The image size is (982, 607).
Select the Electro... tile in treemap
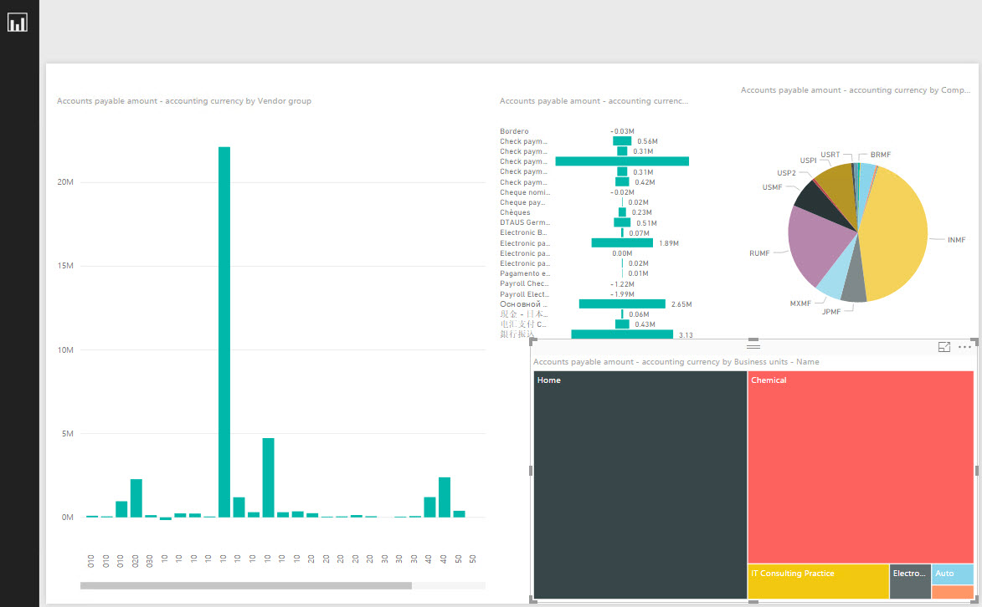point(909,582)
